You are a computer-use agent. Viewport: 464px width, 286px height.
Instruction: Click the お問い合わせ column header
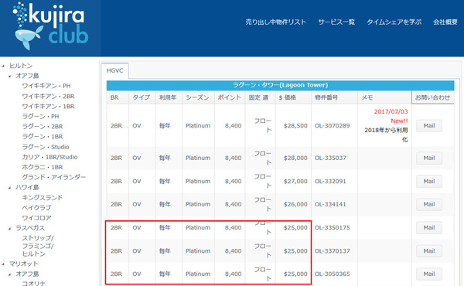433,97
